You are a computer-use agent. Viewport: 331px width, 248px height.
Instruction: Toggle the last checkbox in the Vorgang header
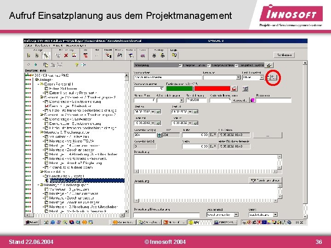pyautogui.click(x=236, y=65)
